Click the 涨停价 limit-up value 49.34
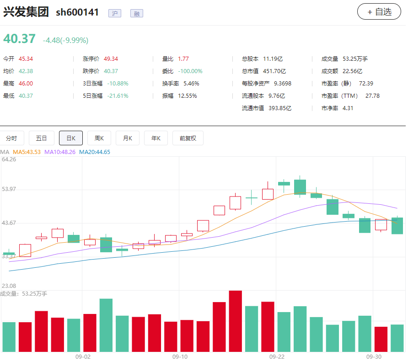Screen dimensions: 408x361 [x=111, y=59]
